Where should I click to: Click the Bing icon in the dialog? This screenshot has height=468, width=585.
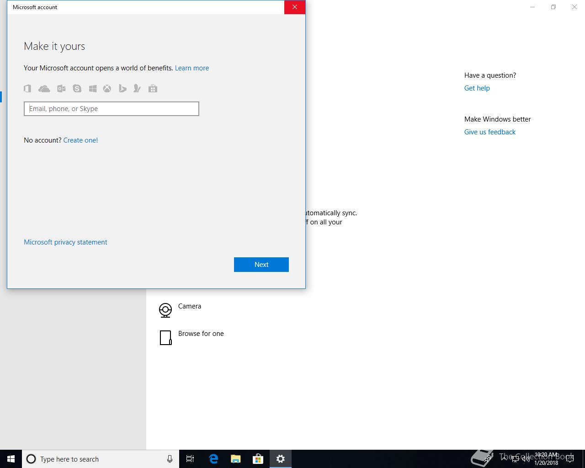tap(122, 89)
